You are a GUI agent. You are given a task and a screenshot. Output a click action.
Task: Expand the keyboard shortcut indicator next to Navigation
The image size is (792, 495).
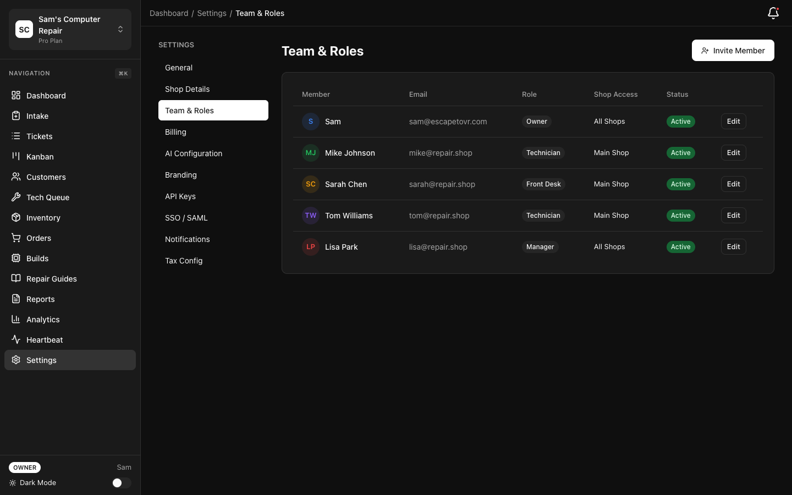click(123, 73)
